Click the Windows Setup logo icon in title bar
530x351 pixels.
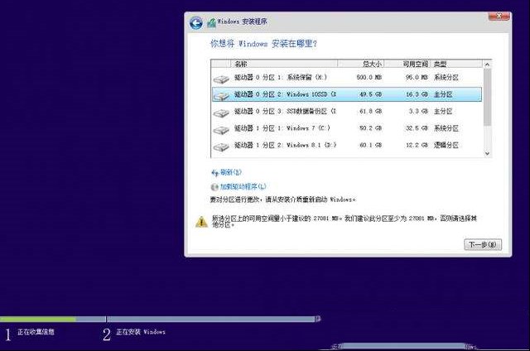tap(212, 22)
